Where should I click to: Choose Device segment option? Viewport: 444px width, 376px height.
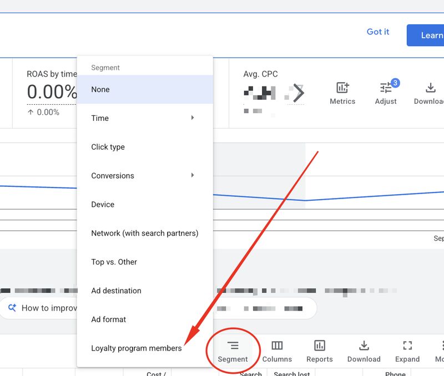pyautogui.click(x=145, y=204)
